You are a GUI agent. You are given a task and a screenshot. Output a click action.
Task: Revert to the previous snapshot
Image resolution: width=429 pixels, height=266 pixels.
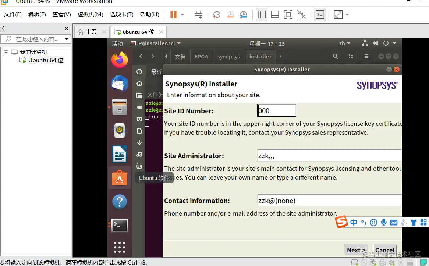click(x=230, y=14)
